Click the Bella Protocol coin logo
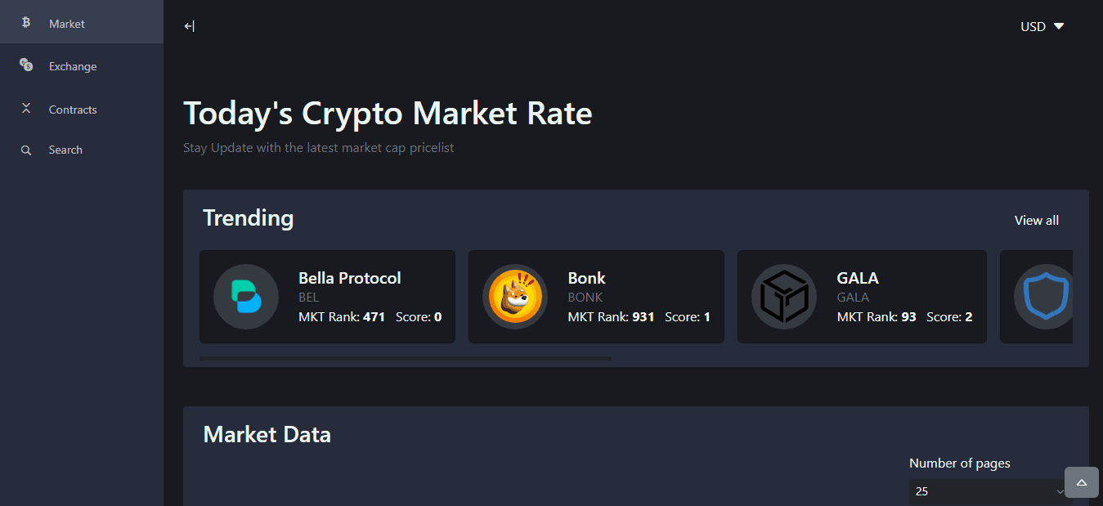The width and height of the screenshot is (1103, 506). coord(246,297)
